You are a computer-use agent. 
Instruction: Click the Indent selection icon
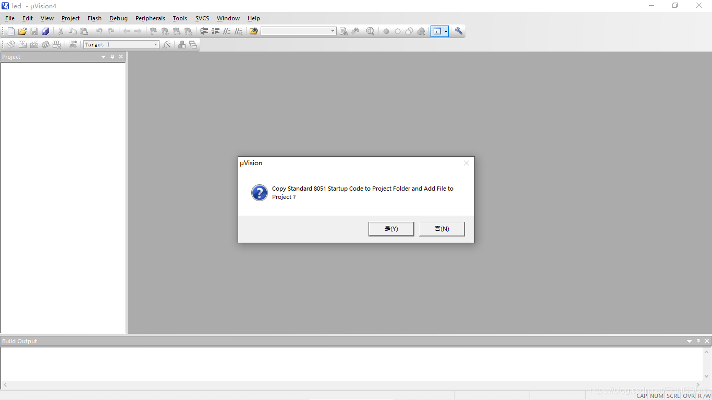pos(204,31)
